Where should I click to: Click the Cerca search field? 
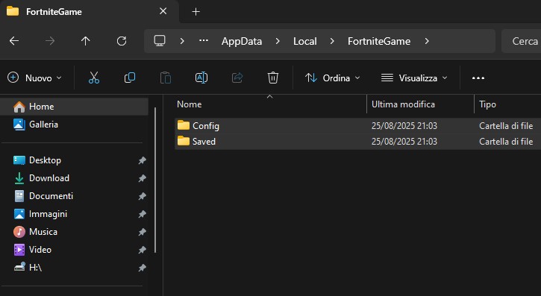pos(521,41)
